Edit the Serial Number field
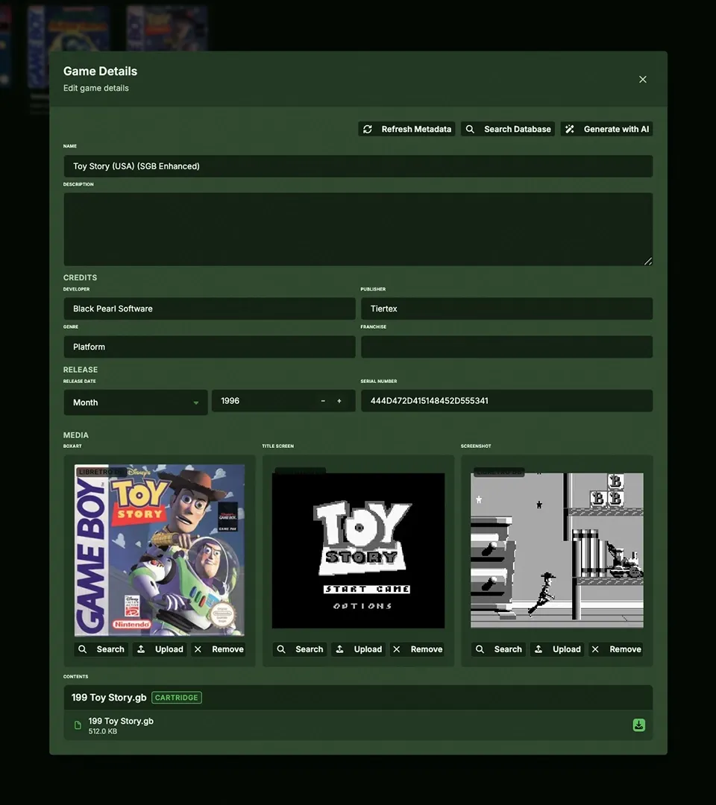The height and width of the screenshot is (805, 716). point(506,401)
